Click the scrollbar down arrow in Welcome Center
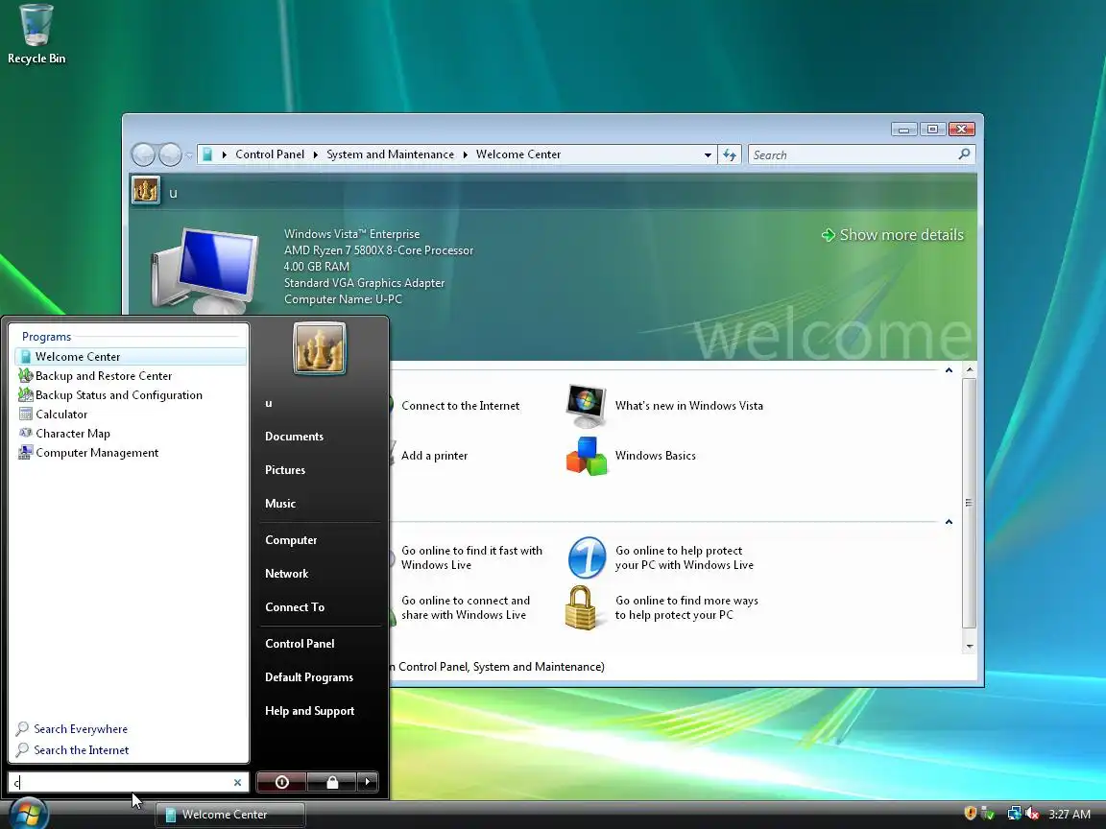The height and width of the screenshot is (829, 1106). [x=970, y=647]
